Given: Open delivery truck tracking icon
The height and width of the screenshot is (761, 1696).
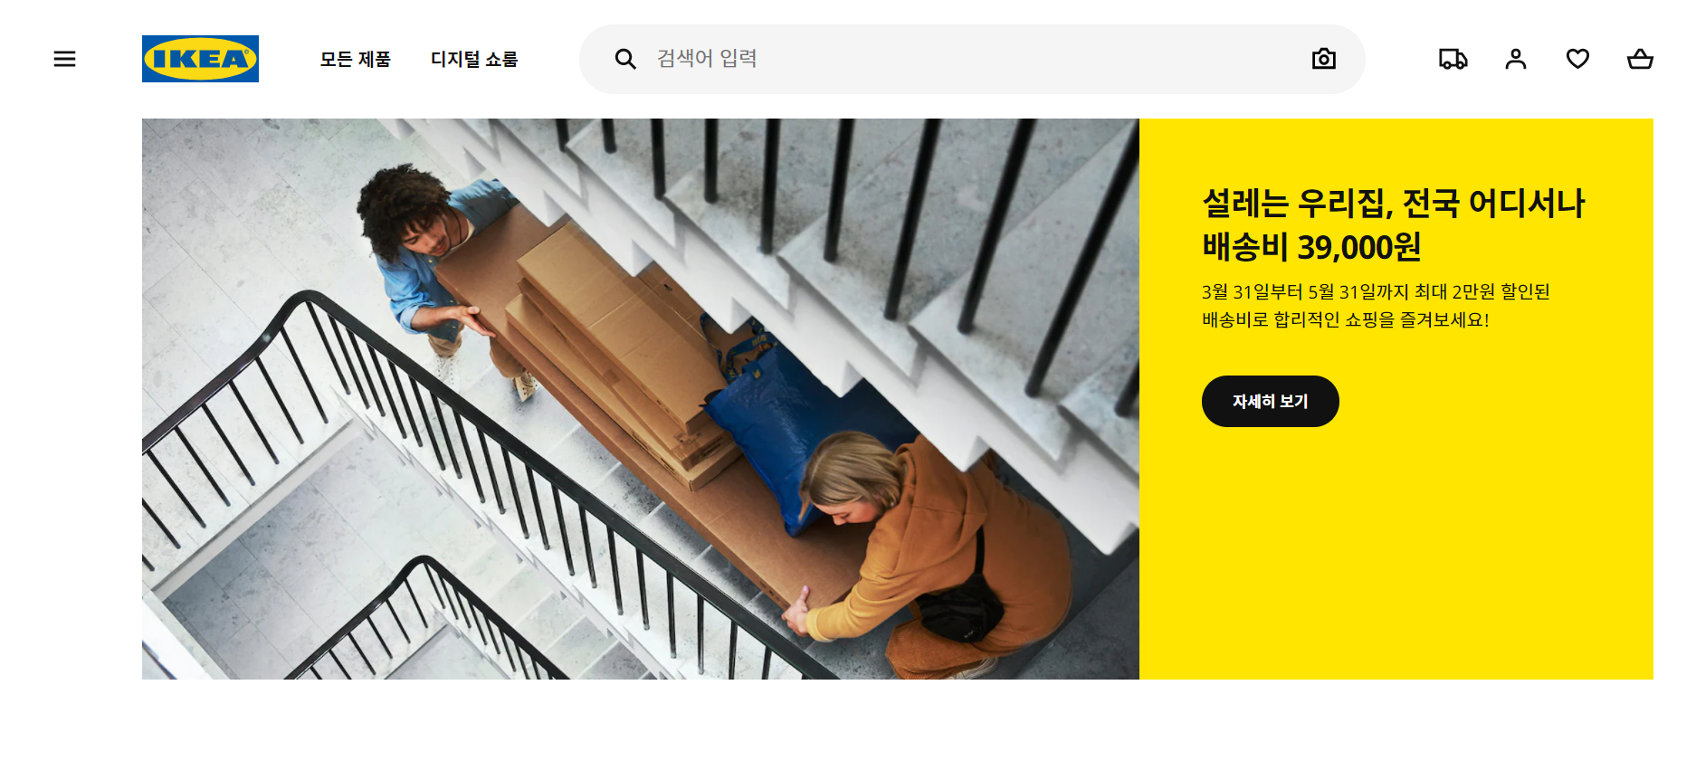Looking at the screenshot, I should 1453,59.
